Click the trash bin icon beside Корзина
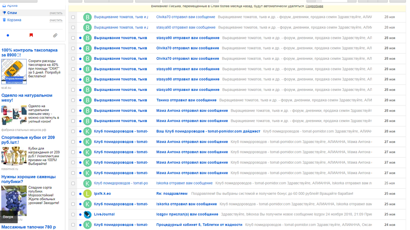Viewport: 410px width, 230px height. [x=4, y=20]
